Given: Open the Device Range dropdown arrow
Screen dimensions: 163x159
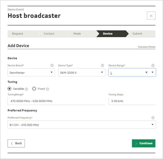Looking at the screenshot, I should pos(153,72).
